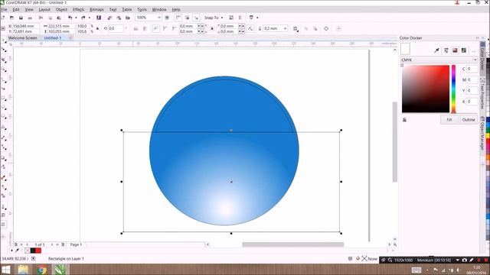The width and height of the screenshot is (490, 275).
Task: Click the Import toolbar icon
Action: point(109,18)
